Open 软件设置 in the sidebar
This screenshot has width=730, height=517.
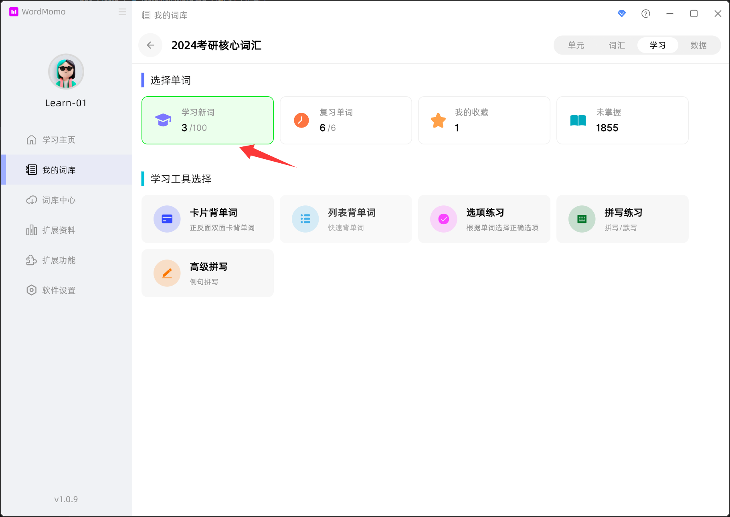(59, 290)
